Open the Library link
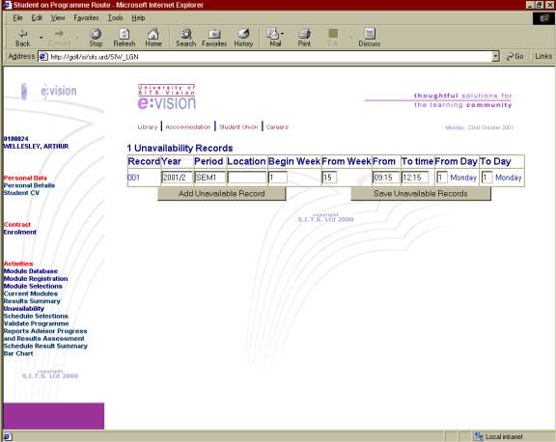The height and width of the screenshot is (442, 556). pyautogui.click(x=148, y=126)
